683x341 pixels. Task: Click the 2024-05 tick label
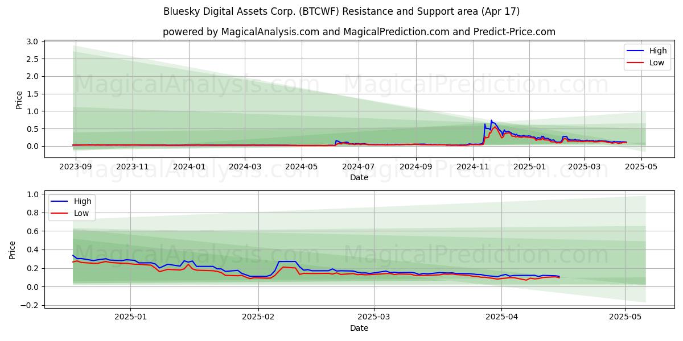302,167
